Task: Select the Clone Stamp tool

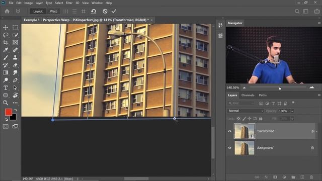Action: (15, 57)
